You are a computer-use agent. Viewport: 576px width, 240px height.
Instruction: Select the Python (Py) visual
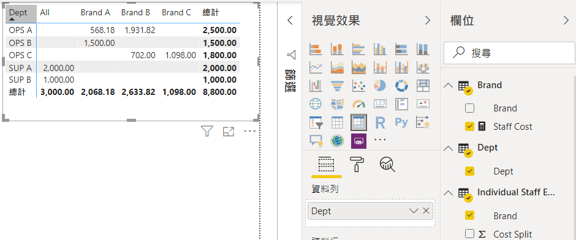click(401, 122)
